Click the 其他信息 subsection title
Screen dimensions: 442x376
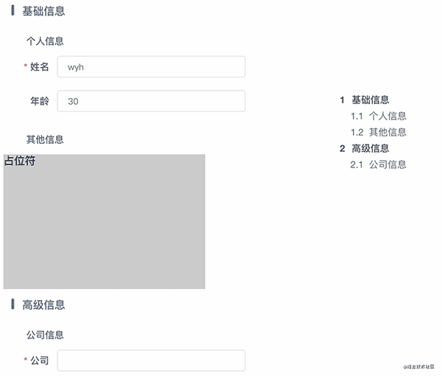[x=45, y=139]
